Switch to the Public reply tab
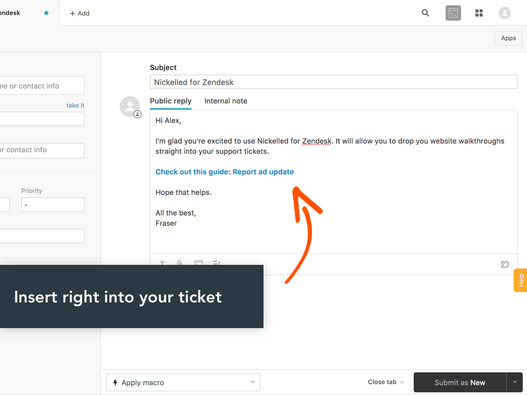The height and width of the screenshot is (395, 527). (x=170, y=101)
